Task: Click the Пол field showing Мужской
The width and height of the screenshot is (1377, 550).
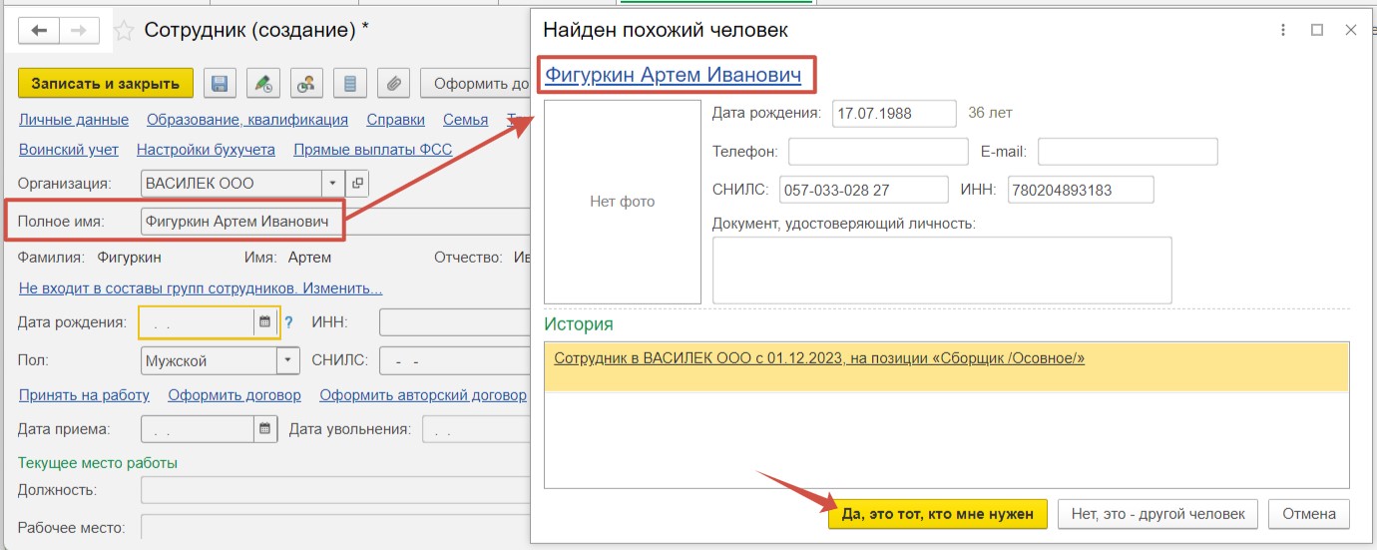Action: (x=209, y=360)
